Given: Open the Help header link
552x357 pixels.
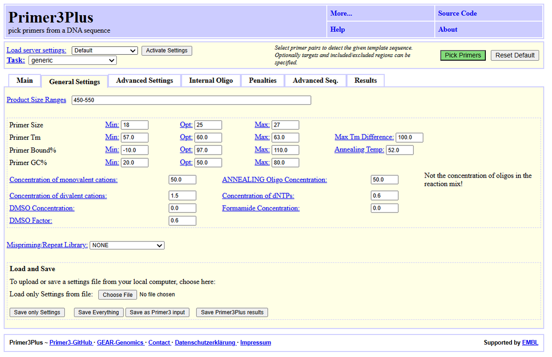Looking at the screenshot, I should [x=338, y=29].
